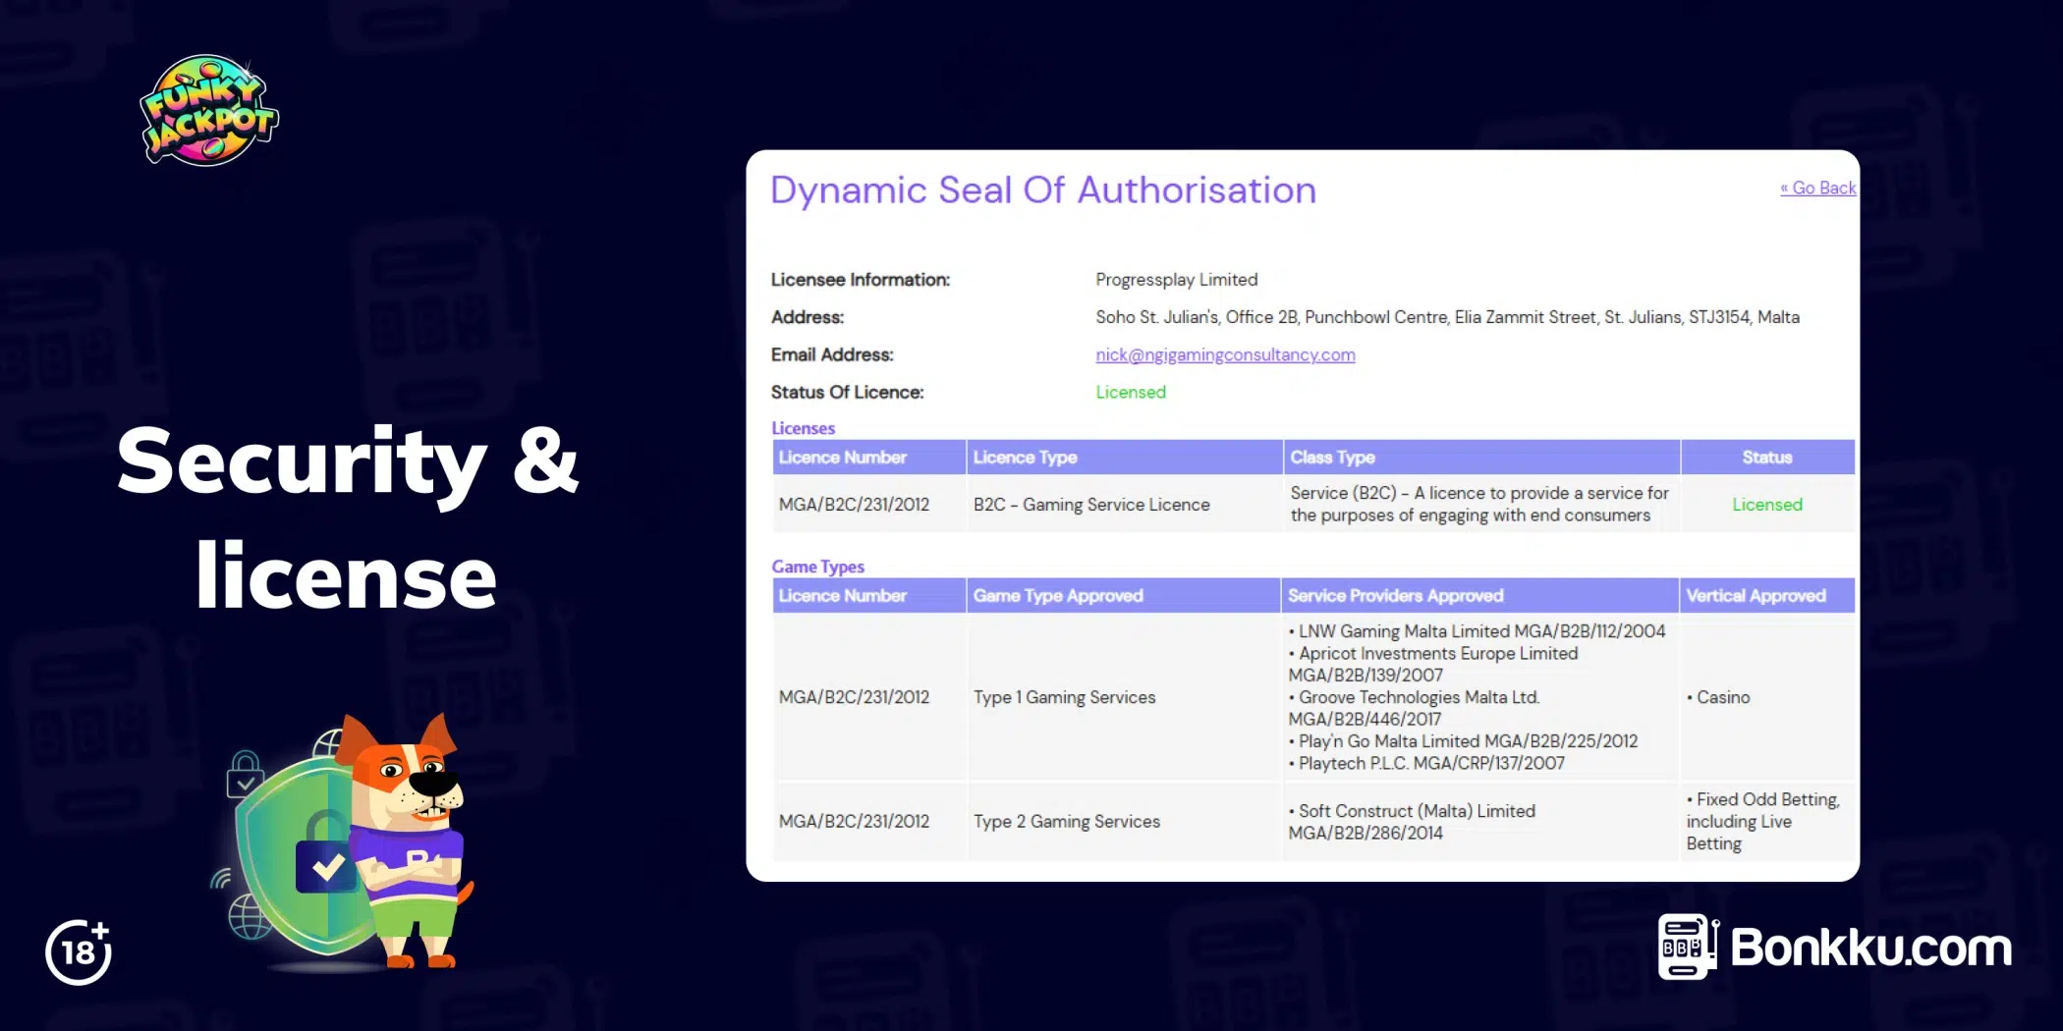This screenshot has height=1031, width=2063.
Task: Click the Funky Jackpot logo
Action: [x=209, y=110]
